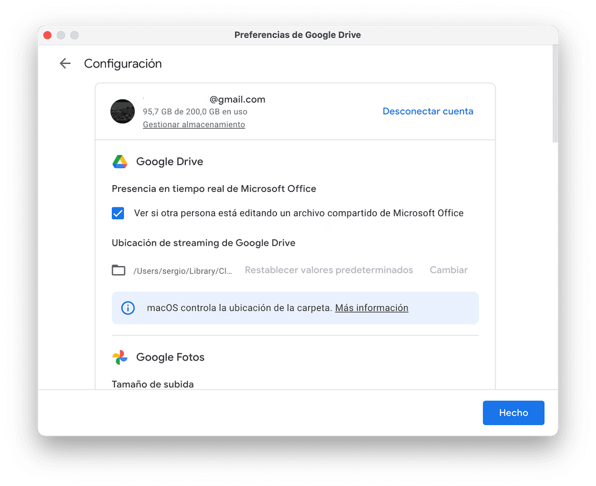Click the Desconectar cuenta link
The image size is (596, 486).
click(x=427, y=111)
